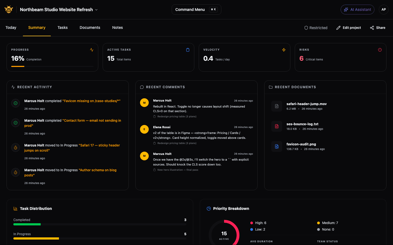Open the Risks warning icon on the Risks card
This screenshot has height=245, width=393.
coord(380,50)
